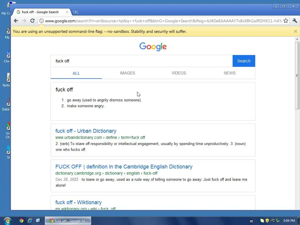Image resolution: width=300 pixels, height=225 pixels.
Task: Click the forward navigation arrow
Action: click(x=24, y=21)
